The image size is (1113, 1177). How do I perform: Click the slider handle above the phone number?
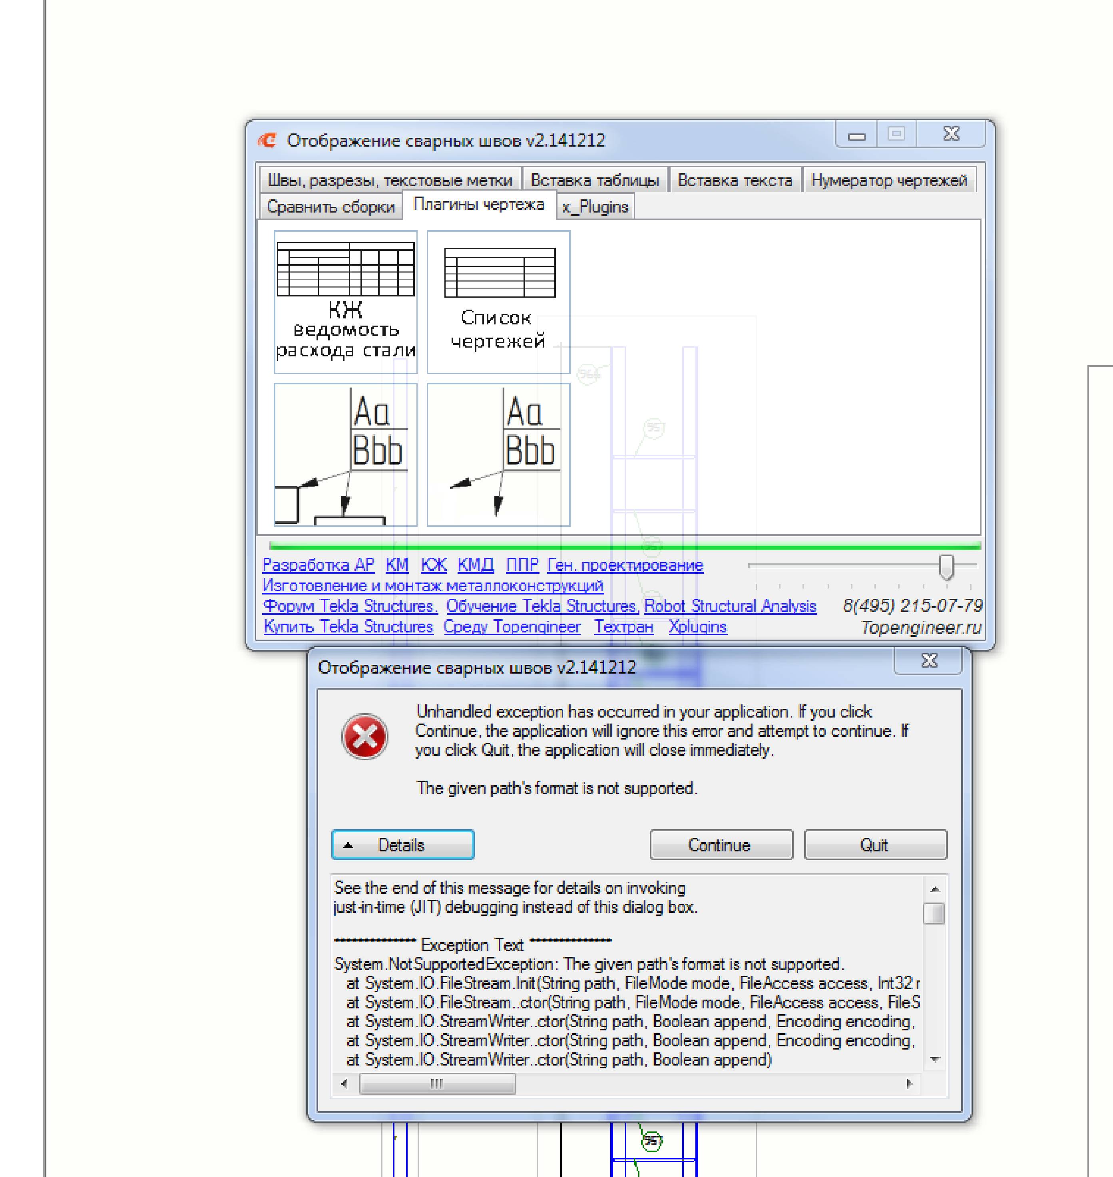coord(946,567)
